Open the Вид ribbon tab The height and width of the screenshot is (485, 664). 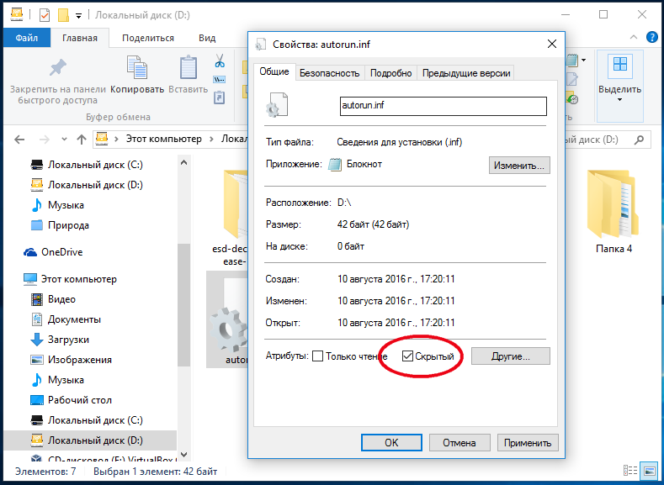pos(207,38)
